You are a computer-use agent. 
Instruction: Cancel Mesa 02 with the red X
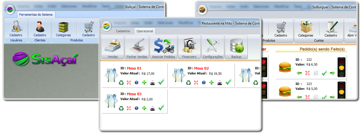coord(196,83)
